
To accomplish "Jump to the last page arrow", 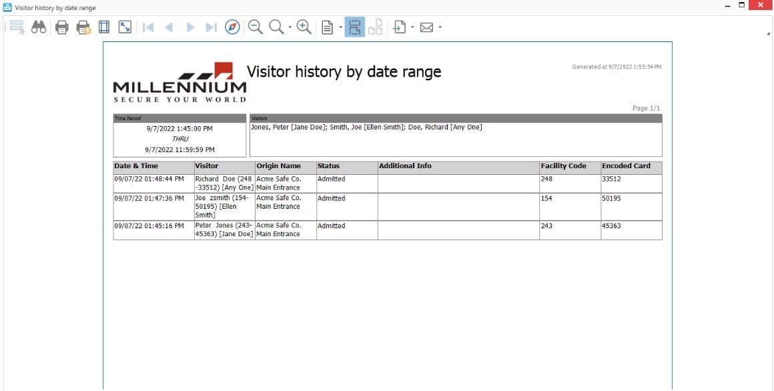I will click(211, 27).
